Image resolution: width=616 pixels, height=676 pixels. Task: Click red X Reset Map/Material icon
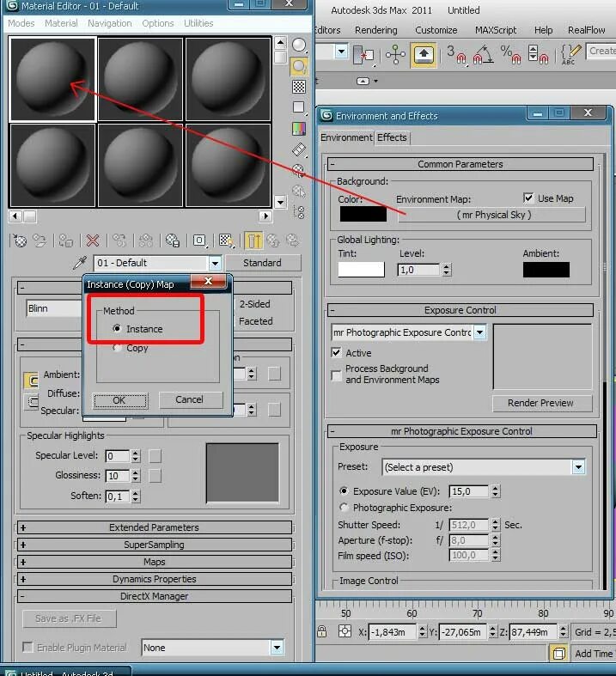coord(93,241)
